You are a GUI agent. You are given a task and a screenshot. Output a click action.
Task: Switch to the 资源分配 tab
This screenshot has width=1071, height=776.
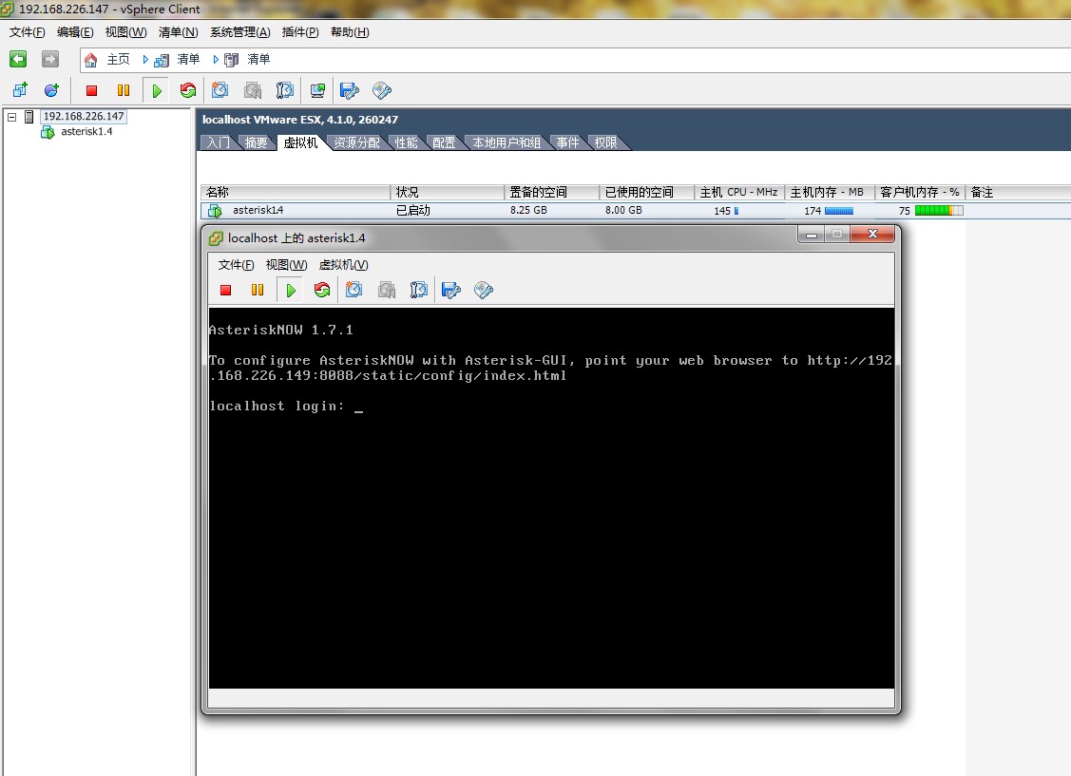[356, 142]
